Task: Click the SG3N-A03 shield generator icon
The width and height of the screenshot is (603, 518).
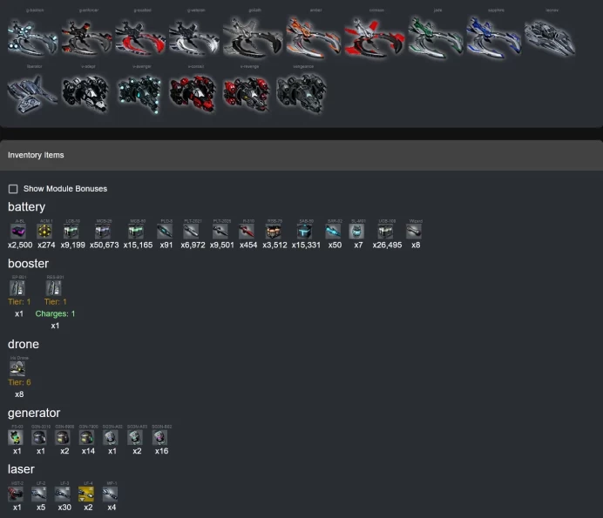Action: pyautogui.click(x=135, y=437)
